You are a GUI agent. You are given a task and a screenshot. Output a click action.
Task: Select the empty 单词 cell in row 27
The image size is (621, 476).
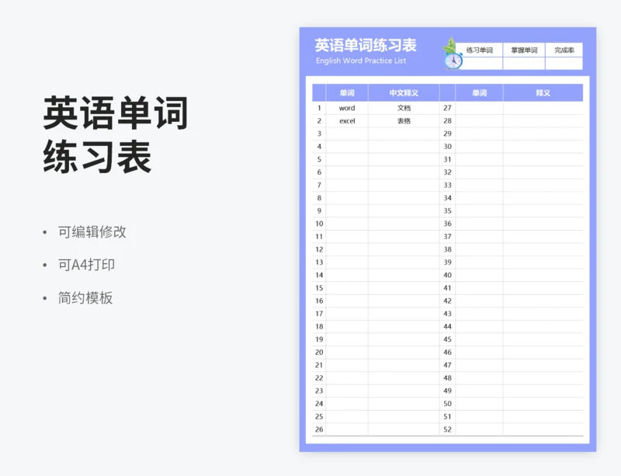(479, 108)
